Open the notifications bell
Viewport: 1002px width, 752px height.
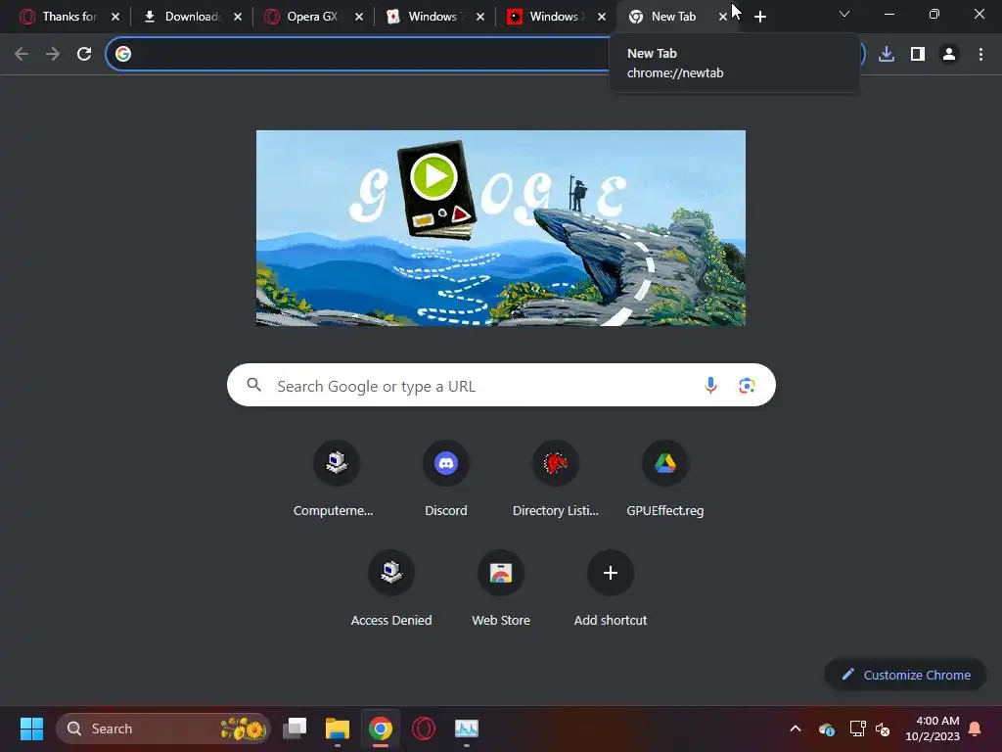click(x=975, y=728)
